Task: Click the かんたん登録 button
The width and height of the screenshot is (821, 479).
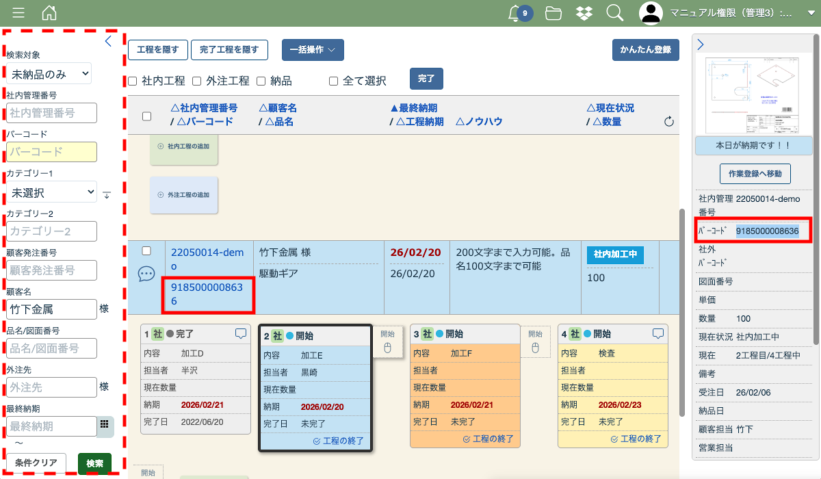Action: point(645,50)
